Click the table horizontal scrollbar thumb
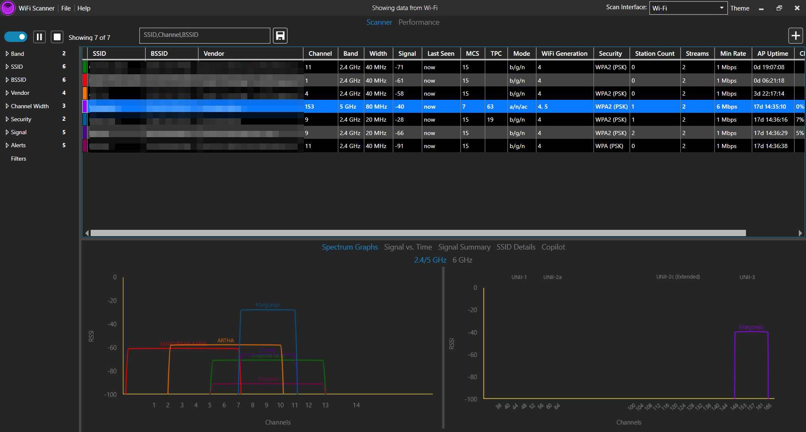The height and width of the screenshot is (432, 806). click(418, 233)
